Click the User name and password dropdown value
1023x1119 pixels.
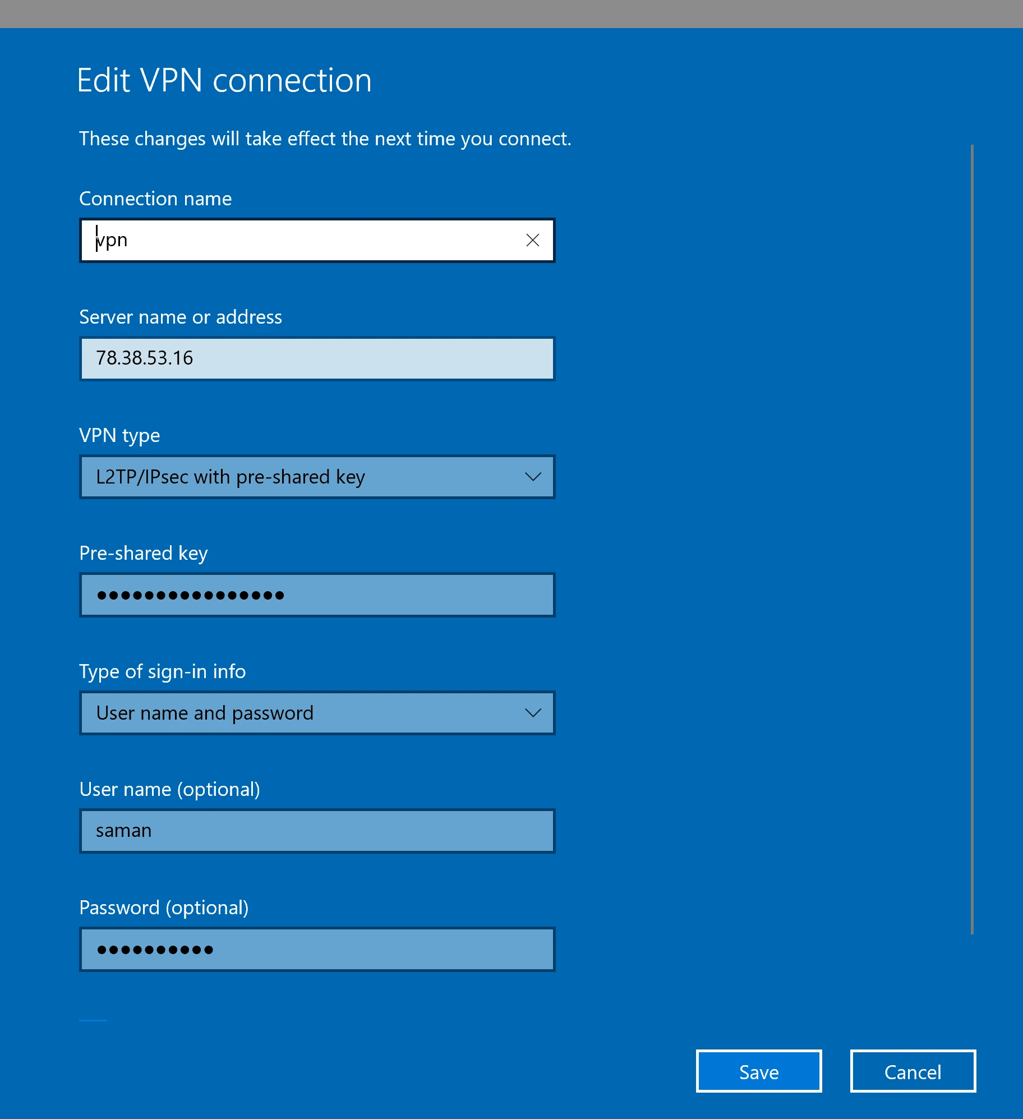204,713
